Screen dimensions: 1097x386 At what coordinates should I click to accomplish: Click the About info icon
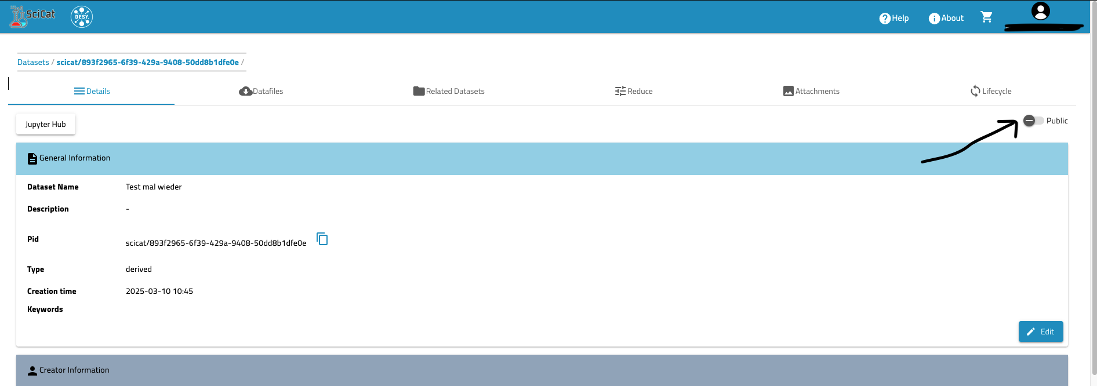(934, 19)
